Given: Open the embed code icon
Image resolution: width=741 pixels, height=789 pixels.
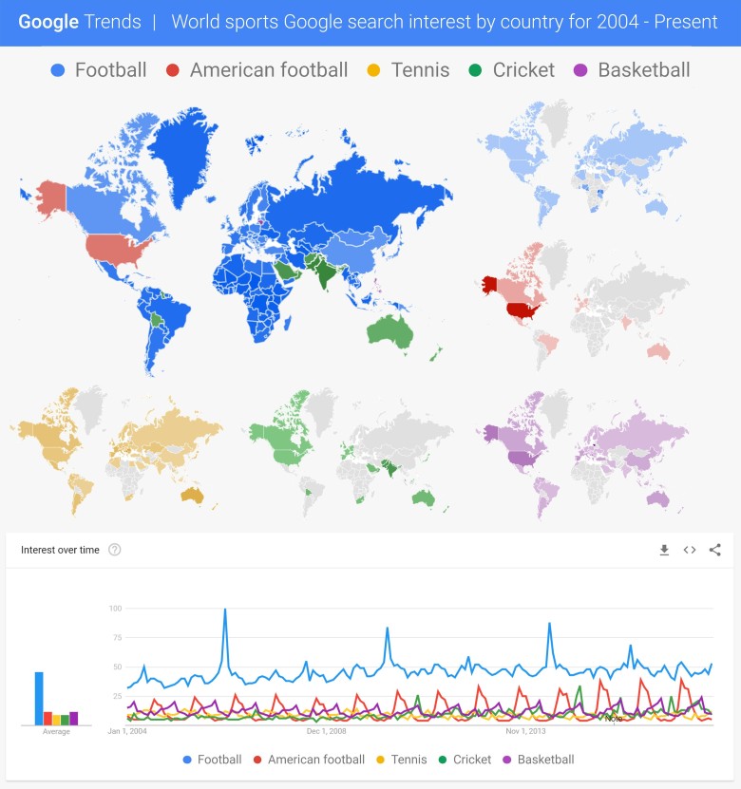Looking at the screenshot, I should 690,550.
